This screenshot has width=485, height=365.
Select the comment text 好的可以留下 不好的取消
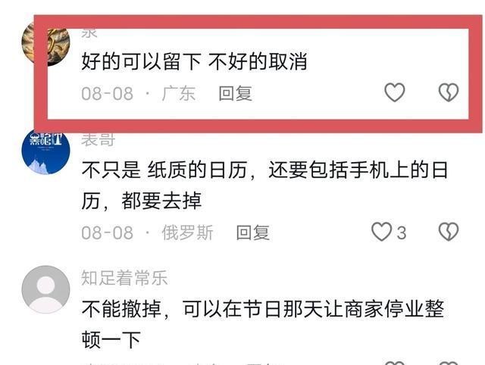194,61
